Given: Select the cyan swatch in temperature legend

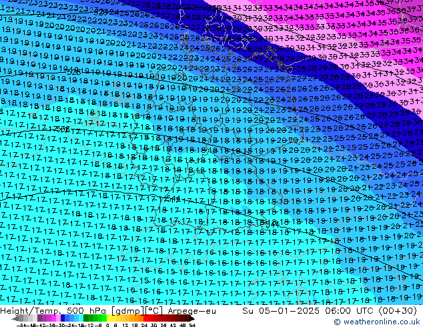Looking at the screenshot, I should coord(81,318).
